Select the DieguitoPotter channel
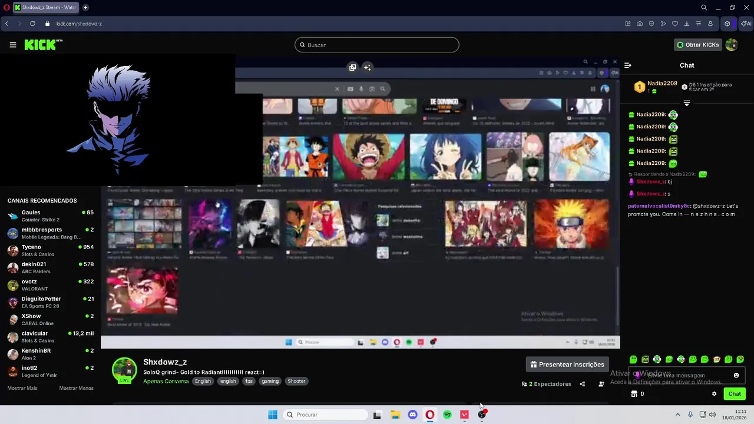This screenshot has height=424, width=754. click(51, 302)
